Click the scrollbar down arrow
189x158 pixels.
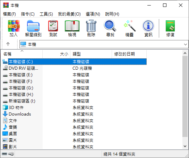(x=185, y=146)
